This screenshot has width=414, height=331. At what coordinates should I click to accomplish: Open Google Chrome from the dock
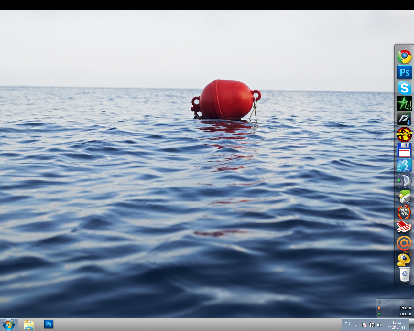tap(404, 57)
